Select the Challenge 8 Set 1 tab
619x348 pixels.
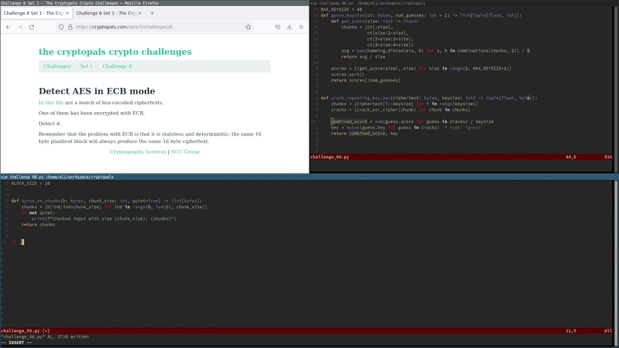click(36, 13)
